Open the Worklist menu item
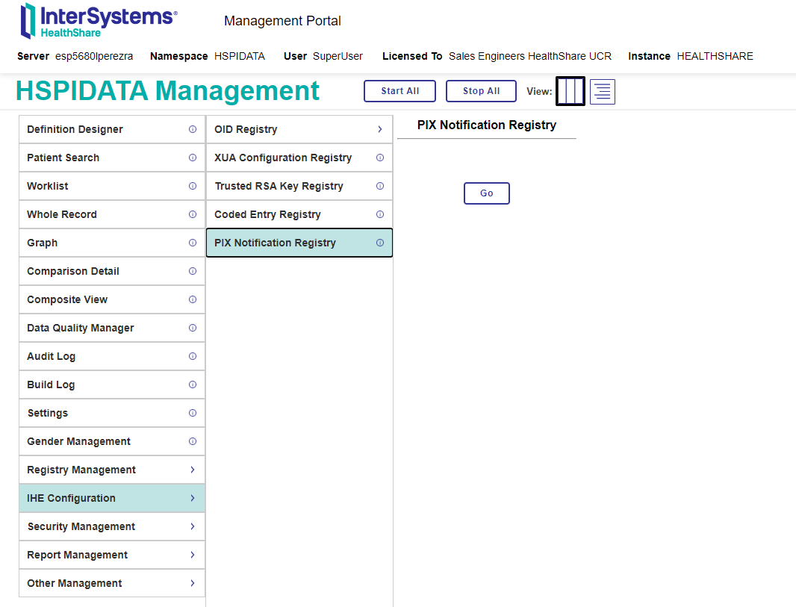Screen dimensions: 796x607 coord(112,186)
